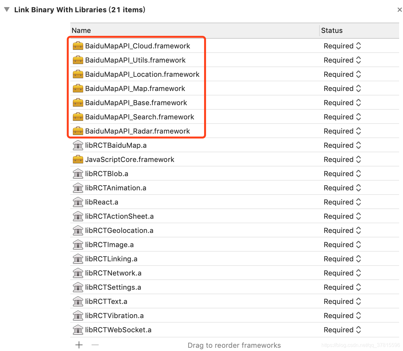Viewport: 403px width, 351px height.
Task: Open status dropdown for libRCTActionSheet.a
Action: [342, 216]
